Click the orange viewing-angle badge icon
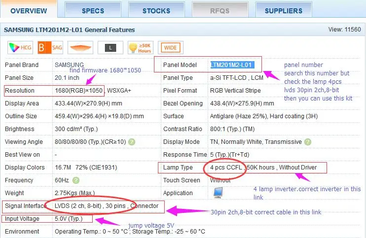366x238 pixels. (80, 48)
